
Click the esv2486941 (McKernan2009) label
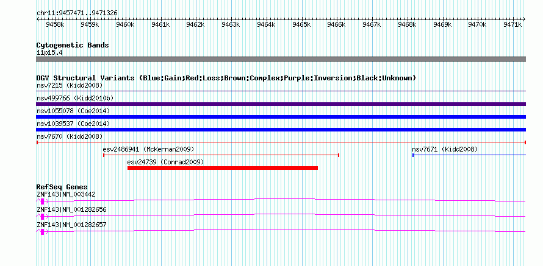point(148,149)
